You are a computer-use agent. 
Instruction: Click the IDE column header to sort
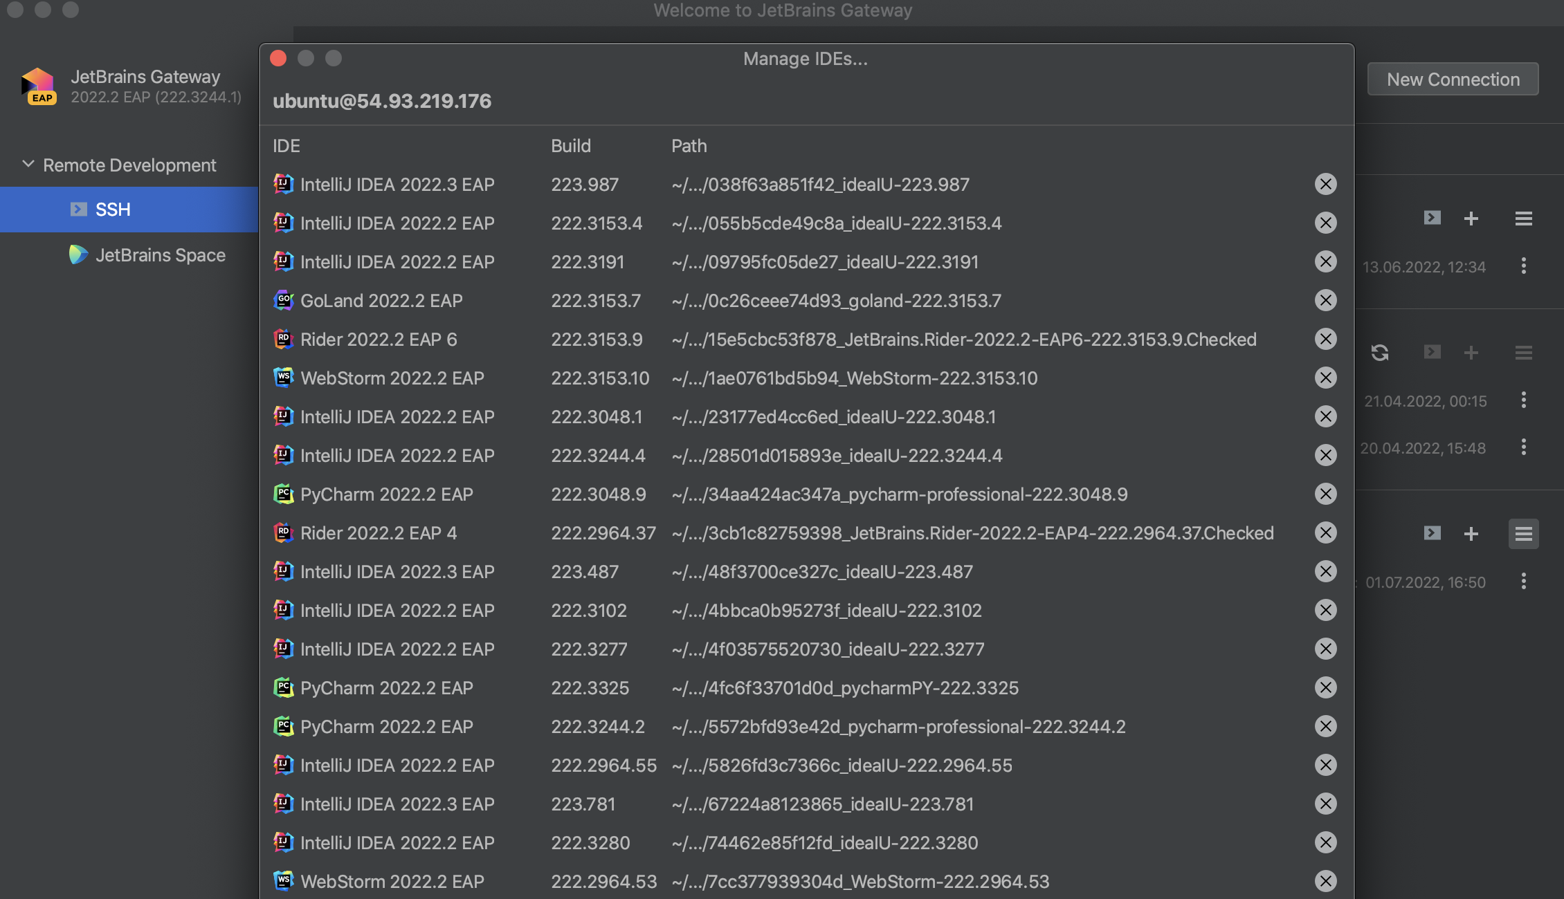coord(286,144)
